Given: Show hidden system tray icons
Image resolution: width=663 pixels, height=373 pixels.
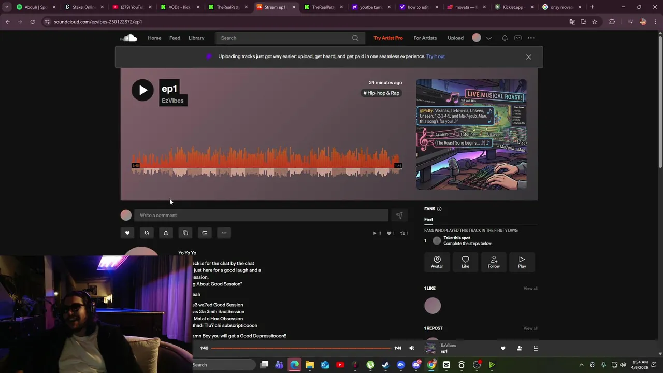Looking at the screenshot, I should [x=581, y=365].
